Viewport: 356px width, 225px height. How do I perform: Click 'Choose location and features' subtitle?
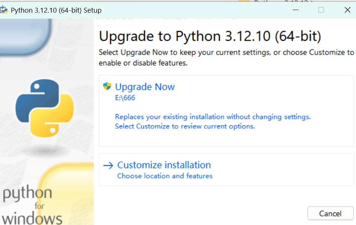165,176
